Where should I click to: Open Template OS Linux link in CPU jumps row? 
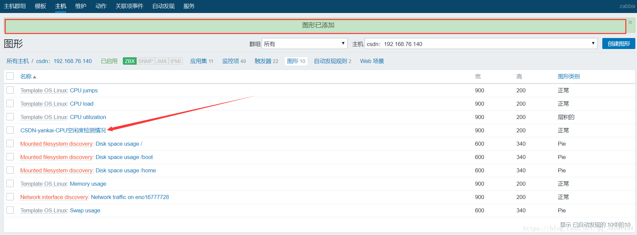coord(44,90)
